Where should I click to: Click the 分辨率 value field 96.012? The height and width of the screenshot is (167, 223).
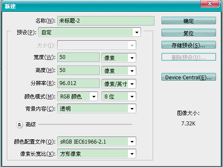79,83
